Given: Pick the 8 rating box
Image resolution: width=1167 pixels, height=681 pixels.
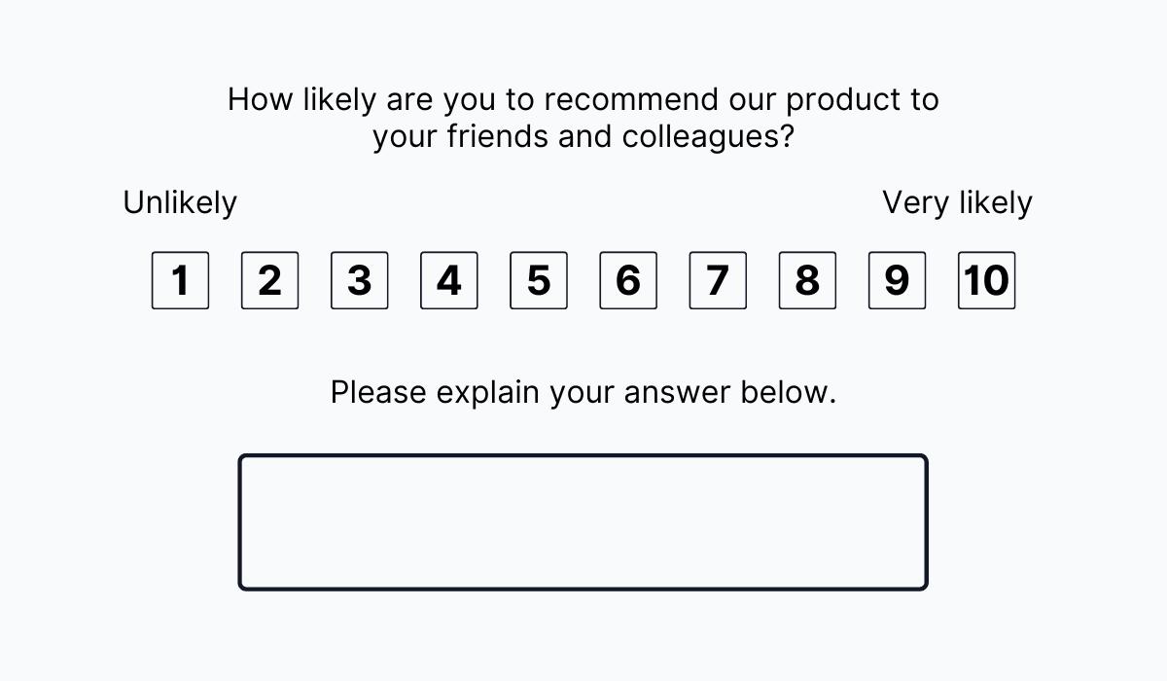Looking at the screenshot, I should click(807, 280).
